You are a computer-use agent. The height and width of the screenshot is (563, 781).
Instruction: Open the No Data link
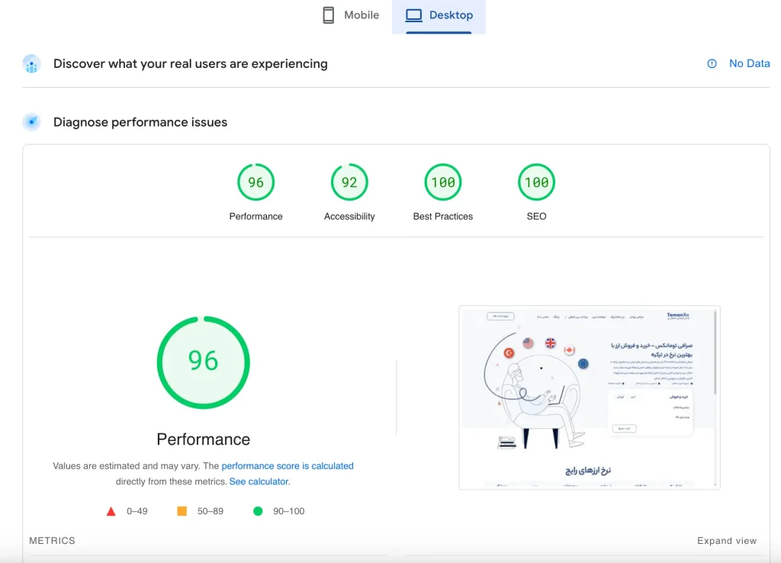coord(749,64)
